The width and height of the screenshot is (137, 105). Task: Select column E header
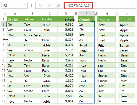click(x=76, y=14)
